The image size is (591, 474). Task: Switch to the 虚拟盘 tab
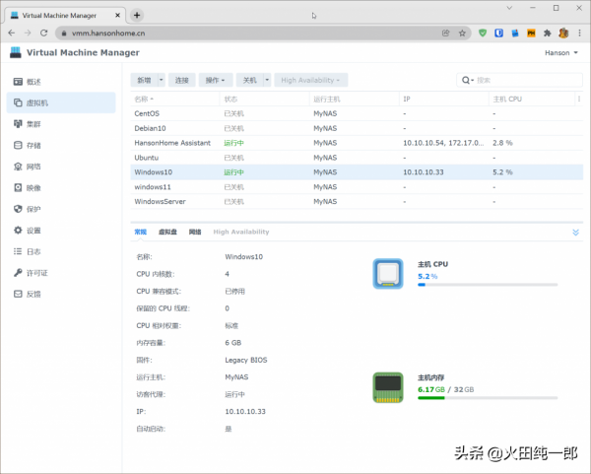(167, 233)
